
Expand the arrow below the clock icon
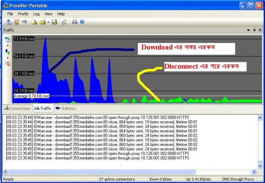(x=8, y=46)
